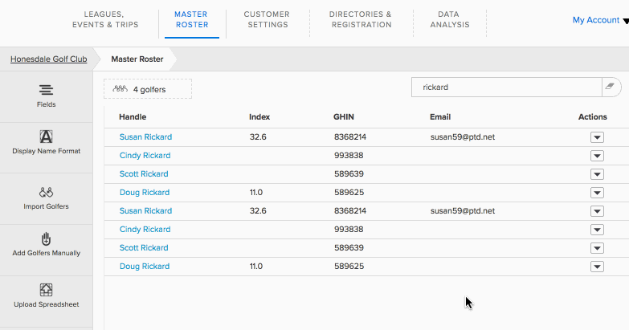Click the GHIN column header
The width and height of the screenshot is (629, 330).
tap(344, 116)
